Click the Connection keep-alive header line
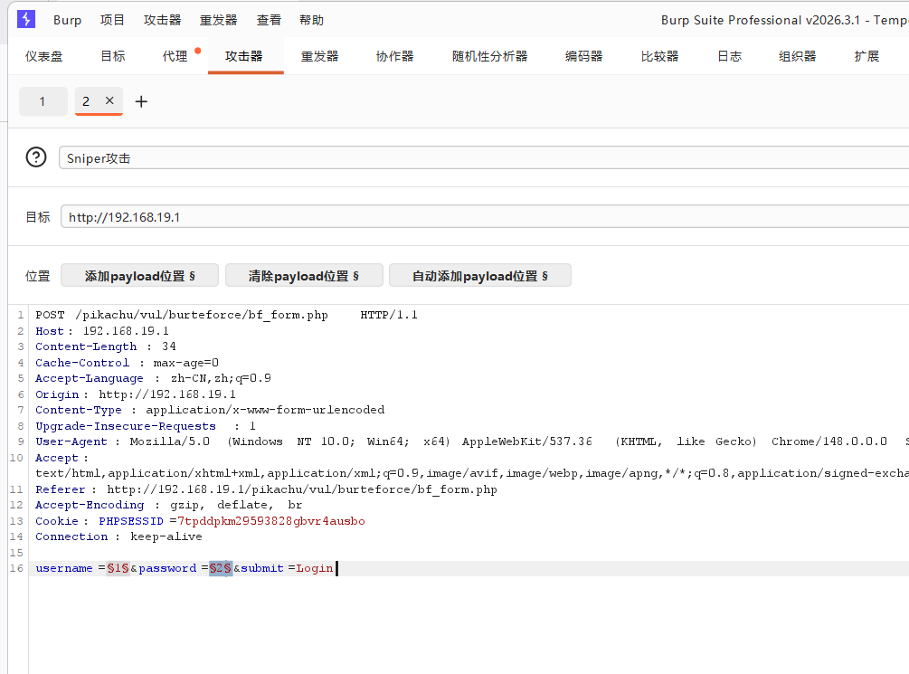The image size is (909, 674). [118, 536]
